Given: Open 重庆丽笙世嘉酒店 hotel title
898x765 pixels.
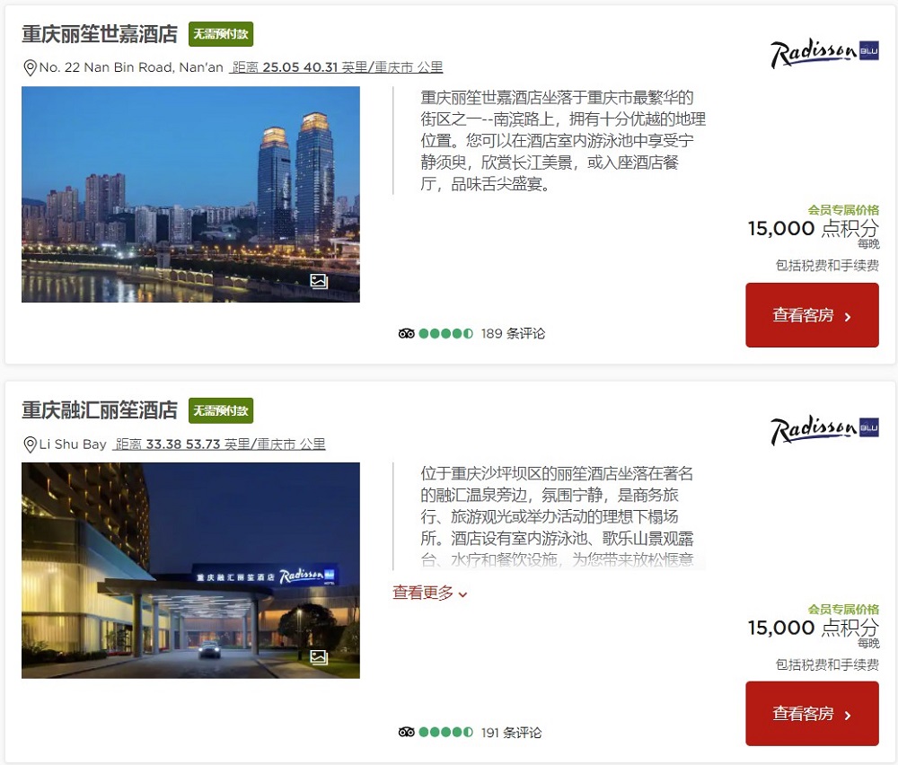Looking at the screenshot, I should [100, 34].
